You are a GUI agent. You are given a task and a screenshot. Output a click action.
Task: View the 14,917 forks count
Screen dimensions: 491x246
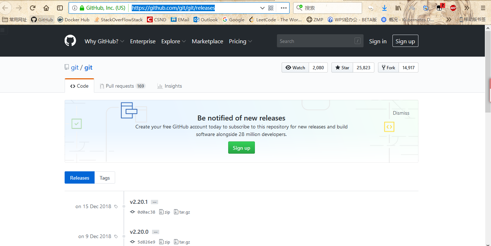[408, 67]
